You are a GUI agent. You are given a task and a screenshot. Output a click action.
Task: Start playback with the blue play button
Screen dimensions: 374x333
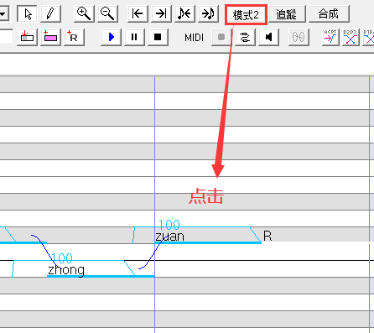(111, 37)
